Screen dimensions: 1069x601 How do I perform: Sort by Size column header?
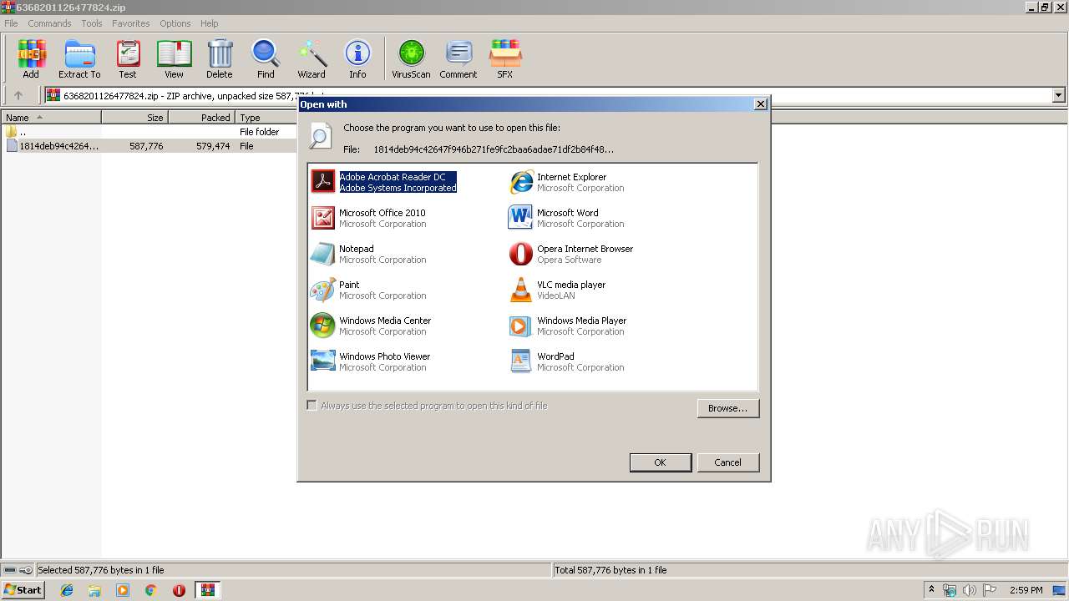pyautogui.click(x=134, y=118)
